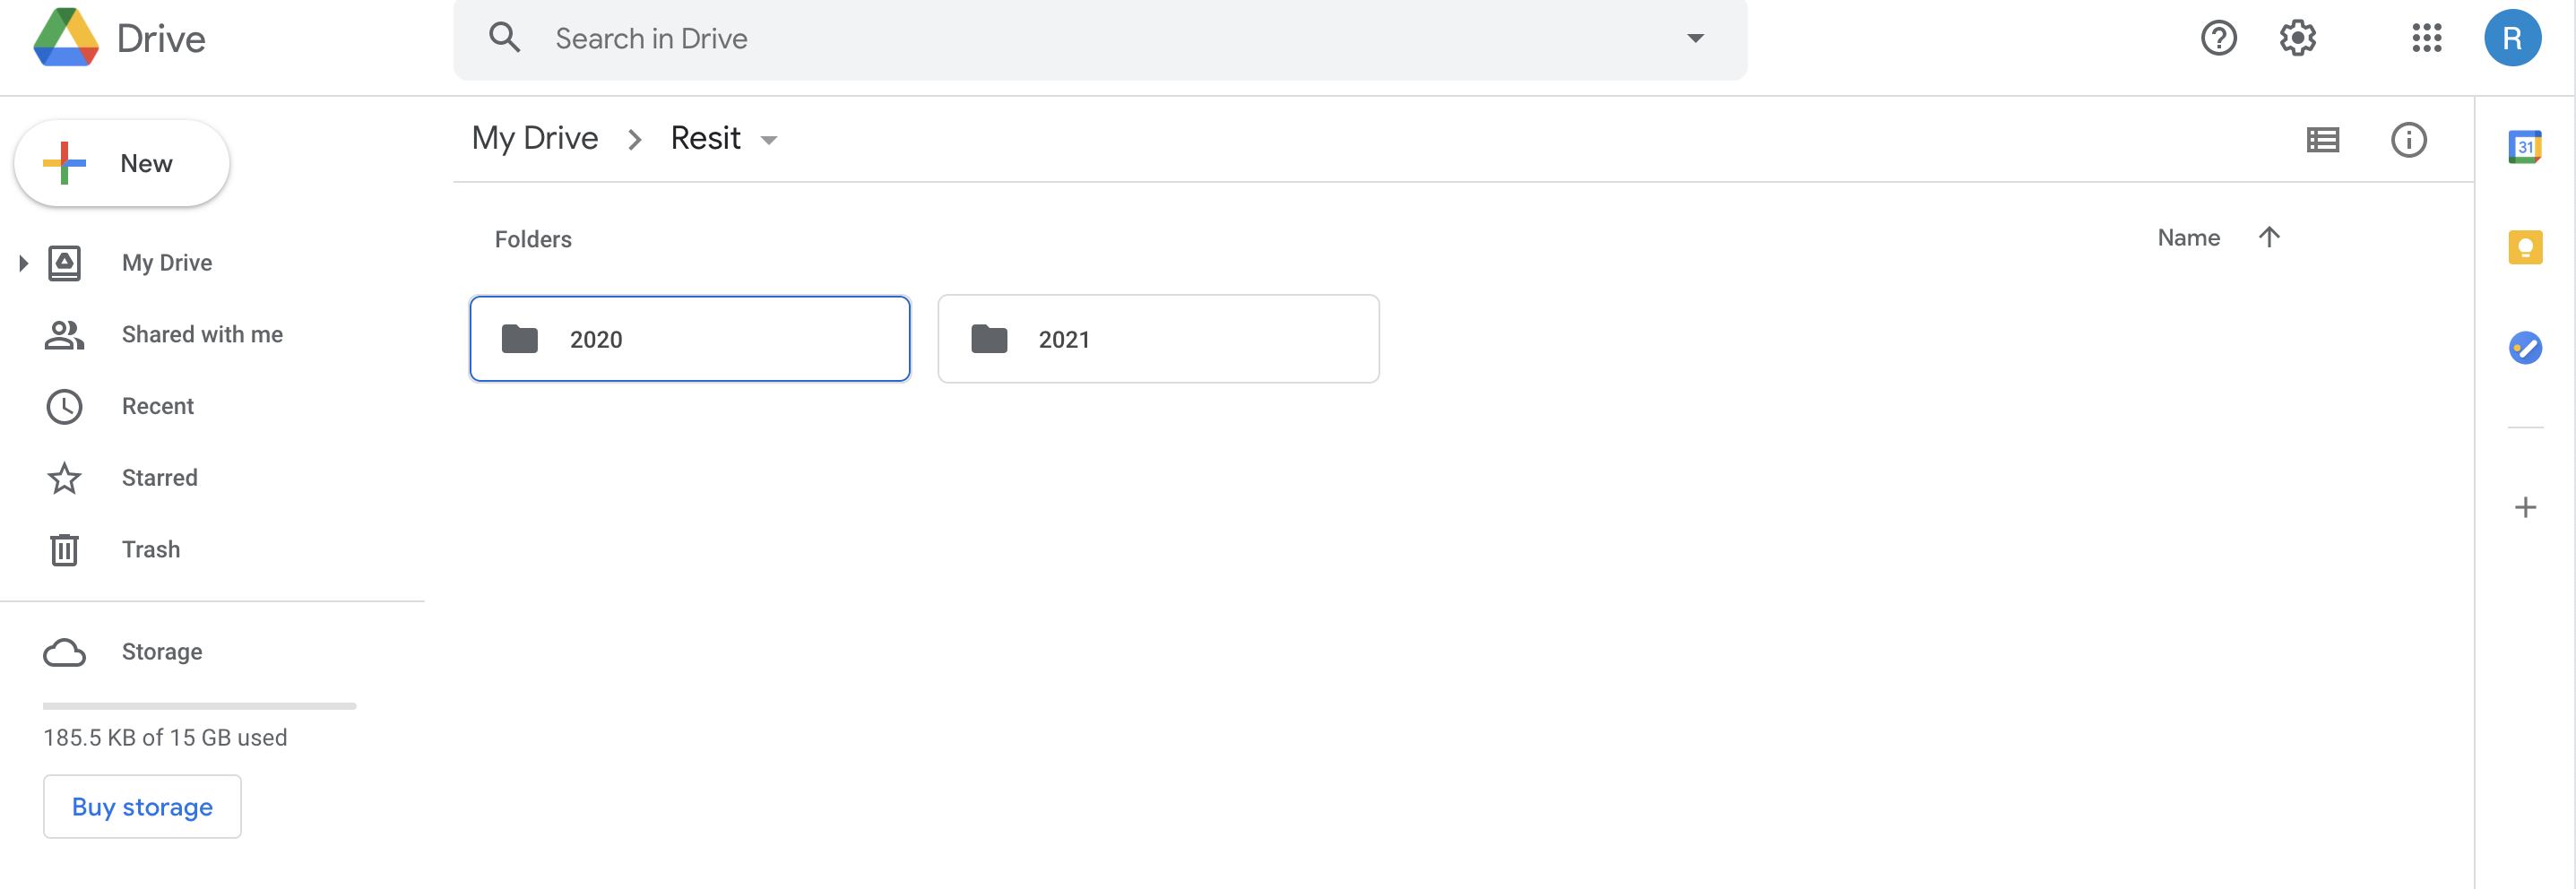This screenshot has height=889, width=2576.
Task: Show search options dropdown in search bar
Action: pos(1694,38)
